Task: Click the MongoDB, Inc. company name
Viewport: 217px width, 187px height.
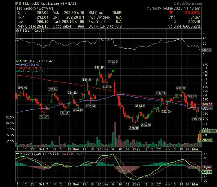Action: click(36, 4)
